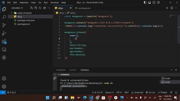Open Remote Explorer view
This screenshot has height=101, width=180.
4,50
